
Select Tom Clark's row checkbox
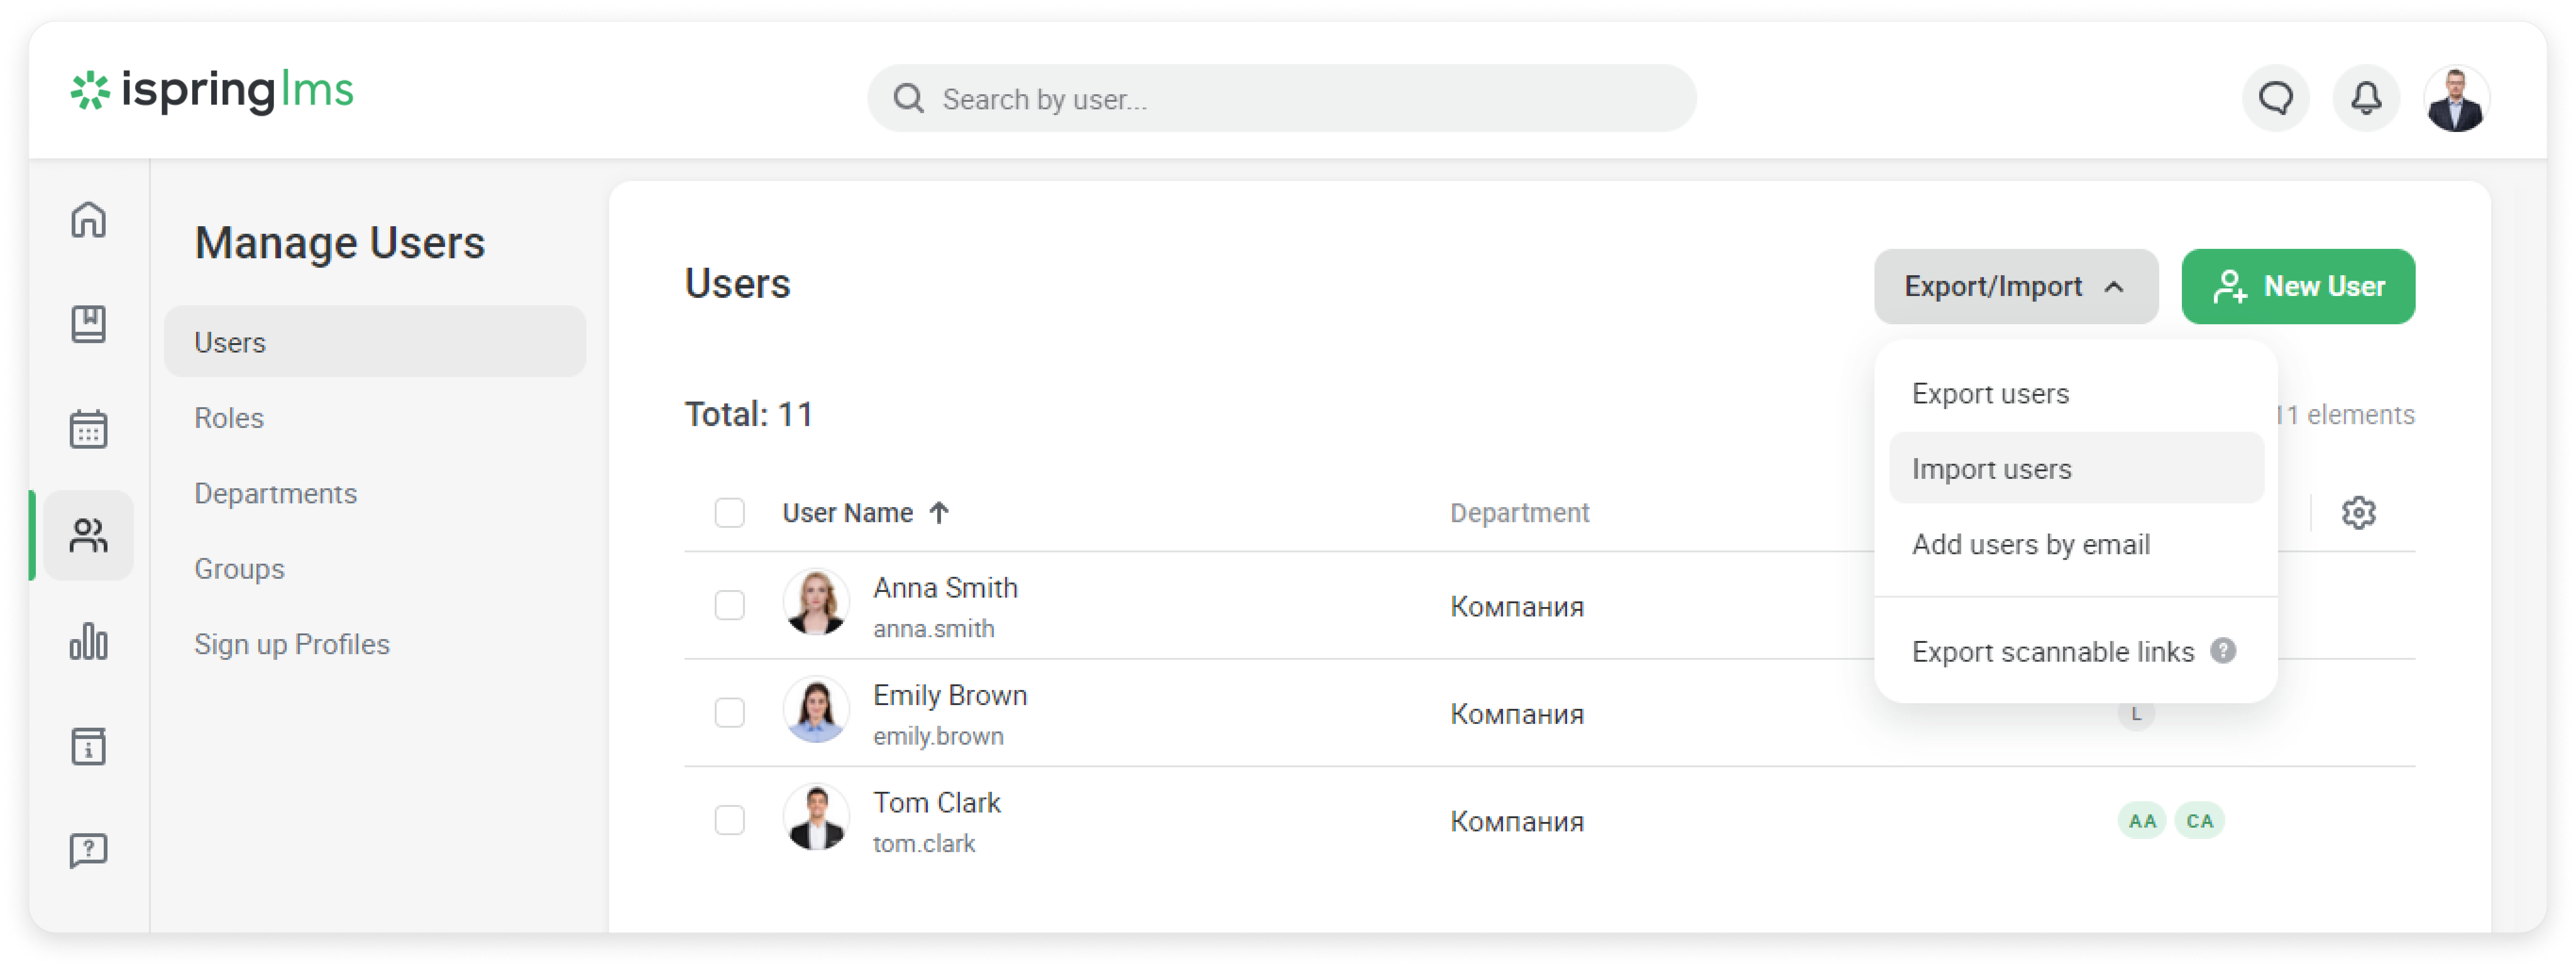point(729,820)
